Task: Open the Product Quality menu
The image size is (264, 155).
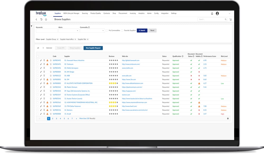Action: (96, 13)
